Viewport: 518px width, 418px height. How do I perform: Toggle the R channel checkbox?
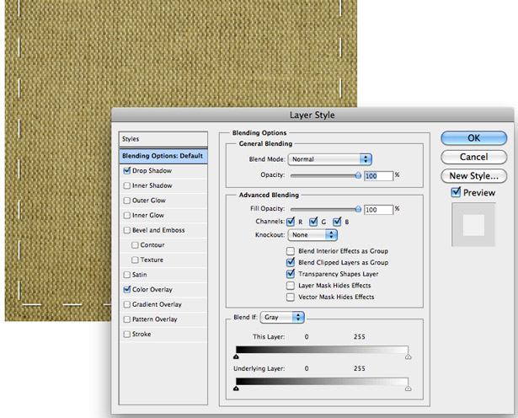[x=291, y=222]
